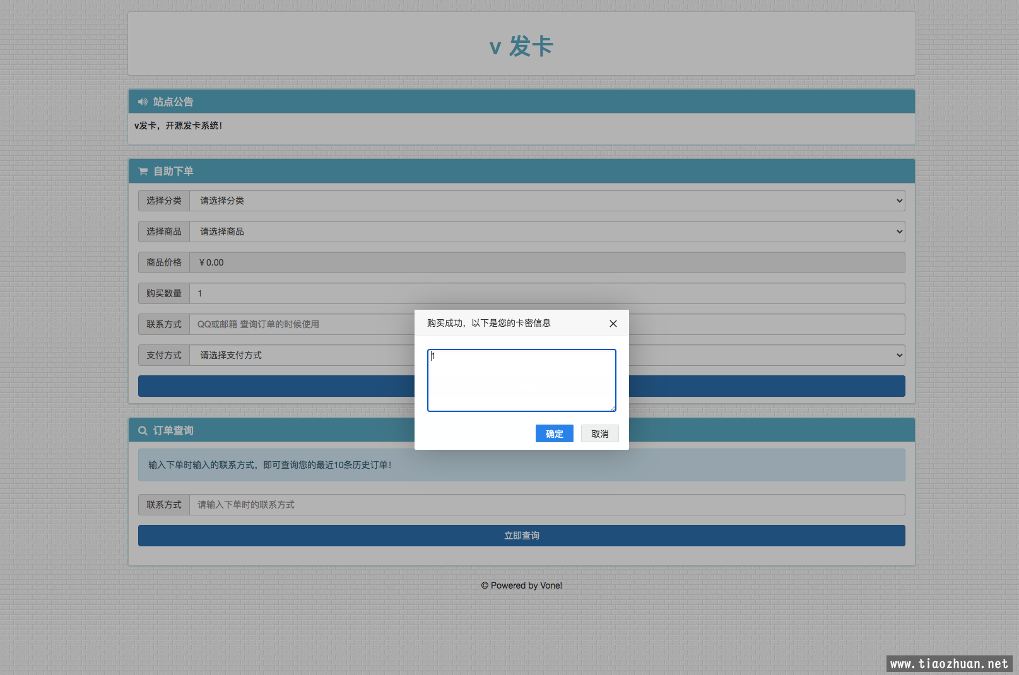This screenshot has width=1019, height=675.
Task: Click the textarea resize handle in dialog
Action: tap(612, 408)
